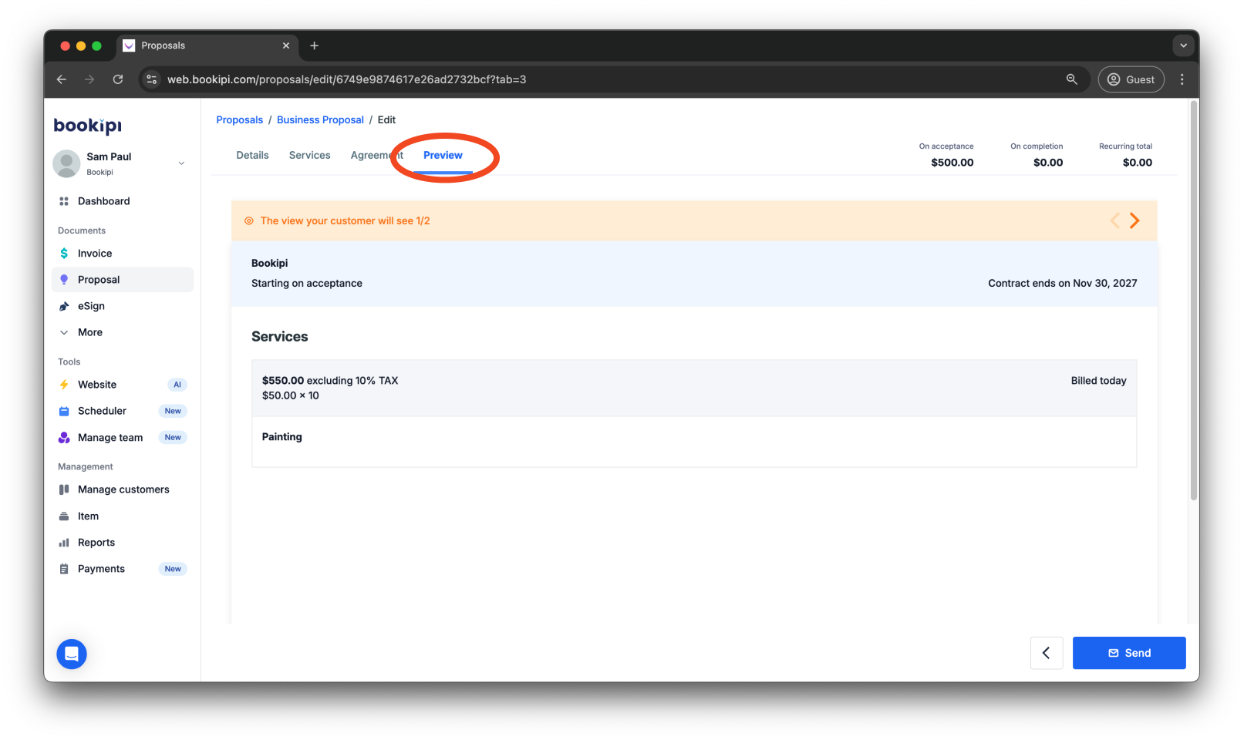Open the Reports section

click(x=96, y=542)
